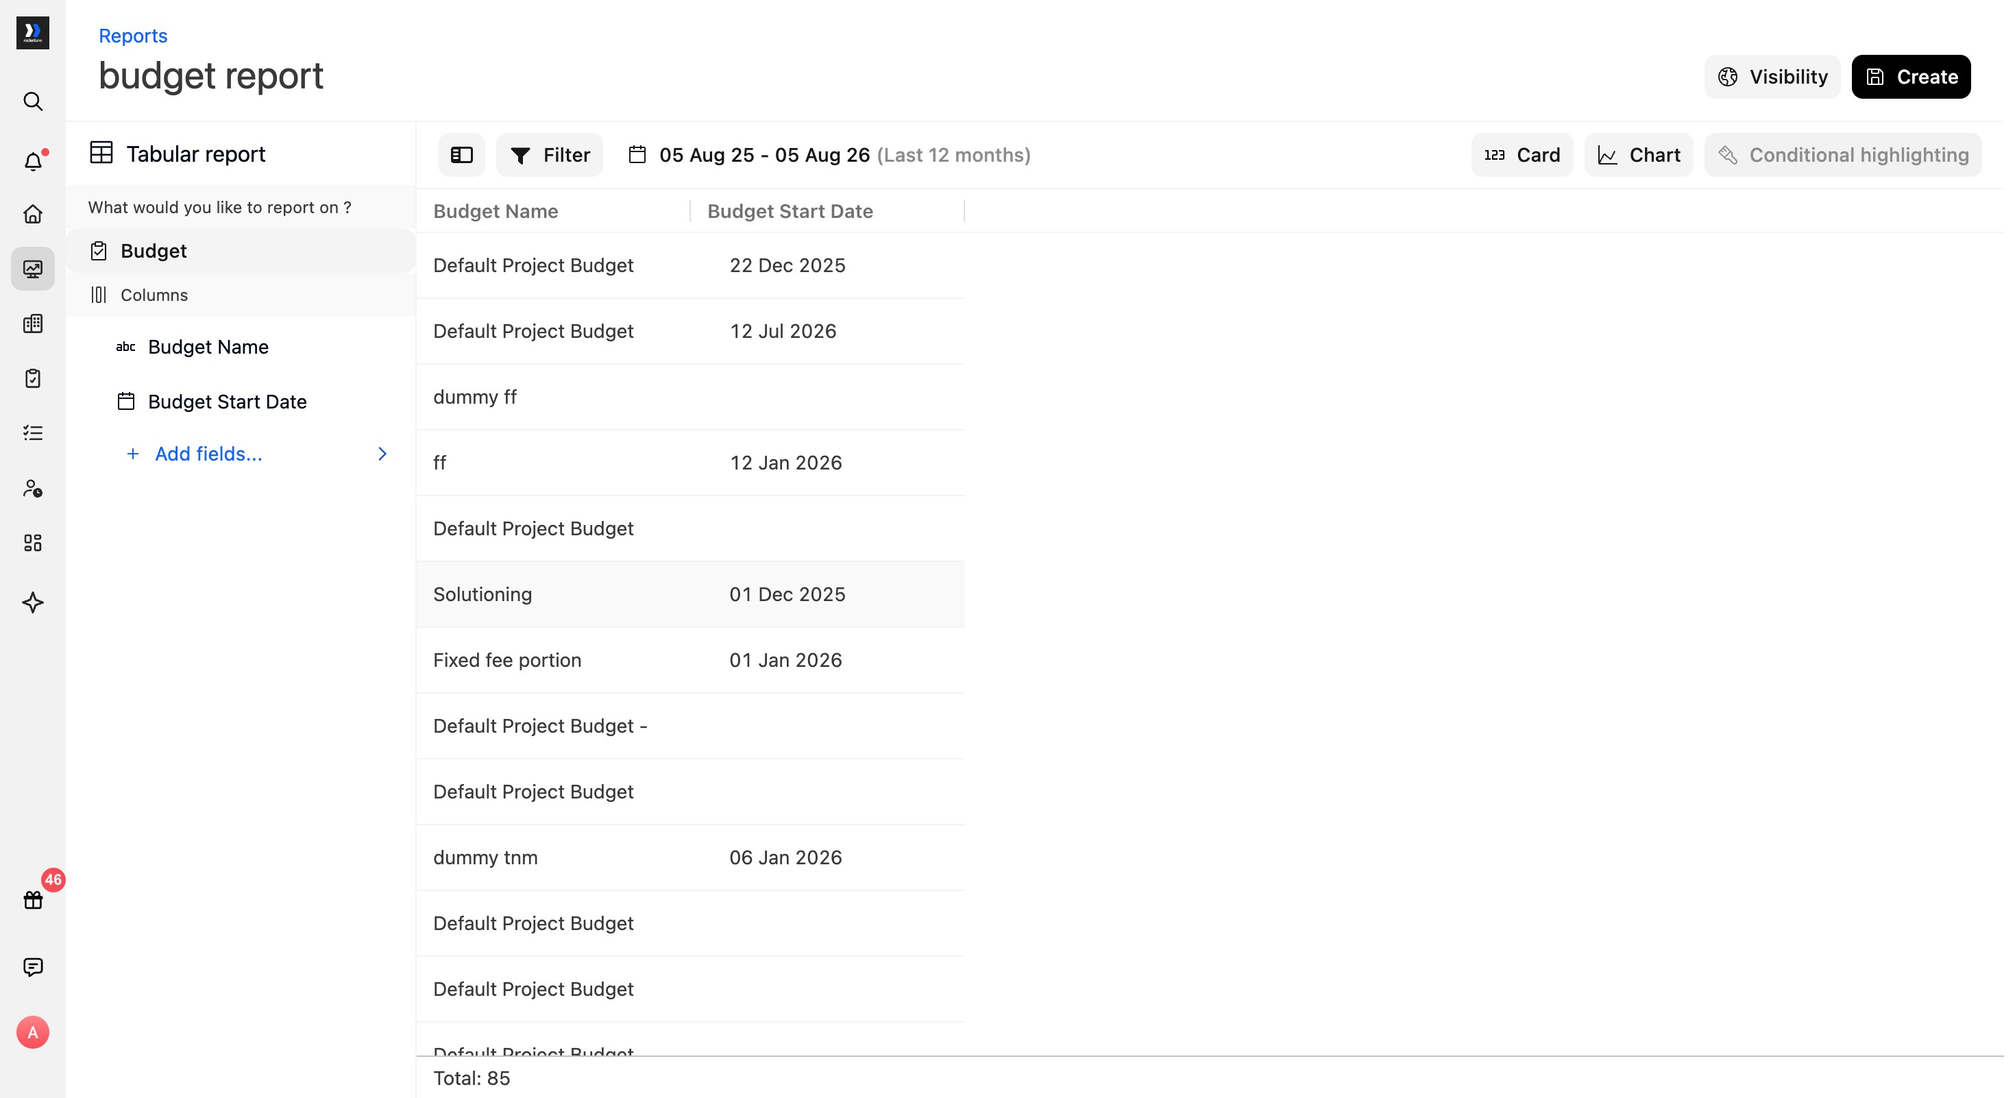This screenshot has width=2015, height=1098.
Task: Click date cell '06 Jan 2026'
Action: 786,857
